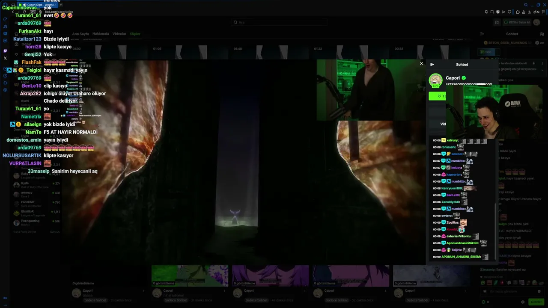The image size is (548, 308).
Task: Click the play icon in browser toolbar
Action: click(503, 12)
